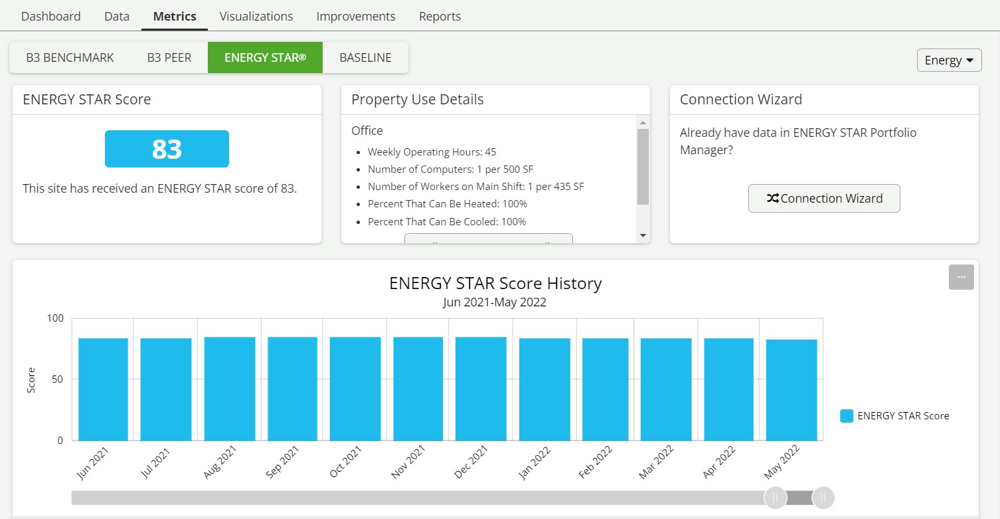Click the Property Use Details scroll down arrow

click(643, 235)
